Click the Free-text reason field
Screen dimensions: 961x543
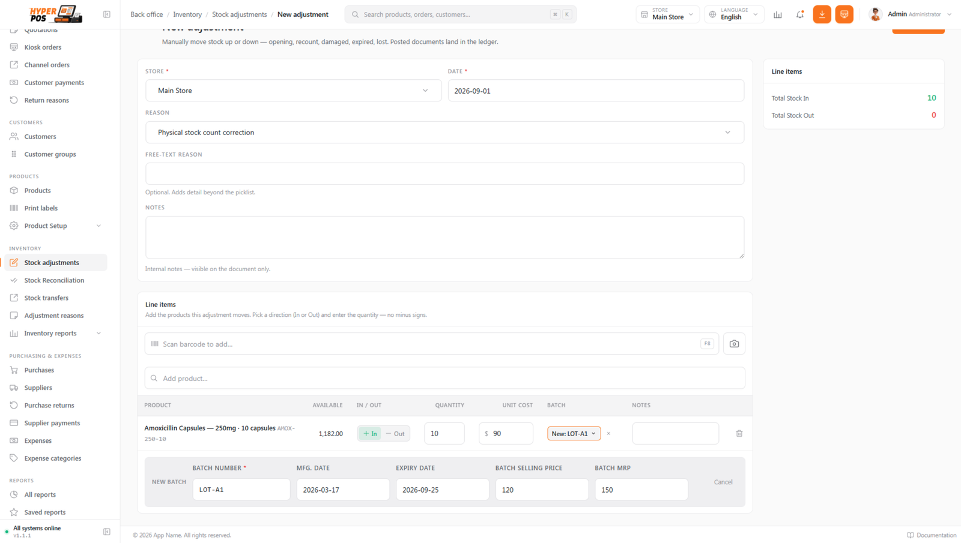click(x=444, y=173)
